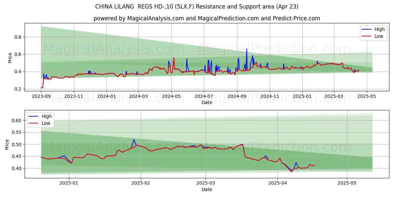Select the red Low line sample in the full-history chart legend
The image size is (394, 197).
[367, 36]
